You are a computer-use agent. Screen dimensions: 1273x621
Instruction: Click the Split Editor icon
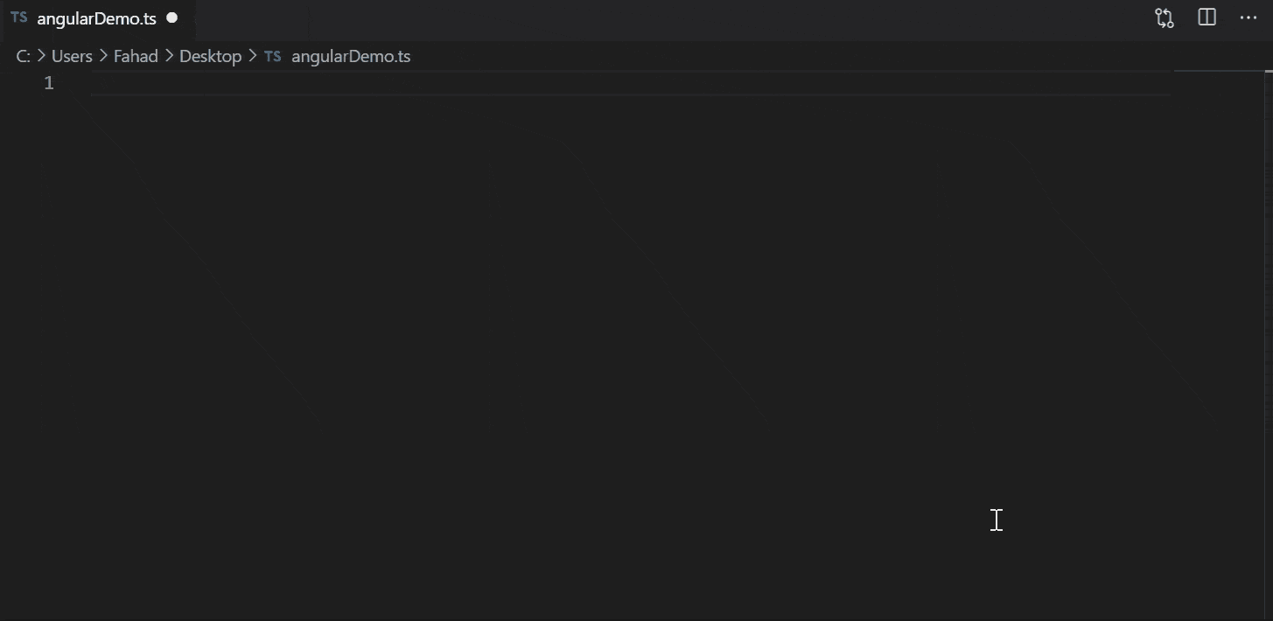point(1207,17)
